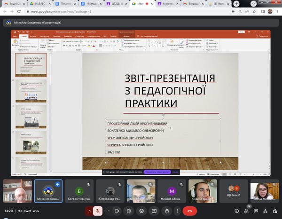Expand video settings arrow beside camera
This screenshot has height=219, width=282.
[110, 211]
